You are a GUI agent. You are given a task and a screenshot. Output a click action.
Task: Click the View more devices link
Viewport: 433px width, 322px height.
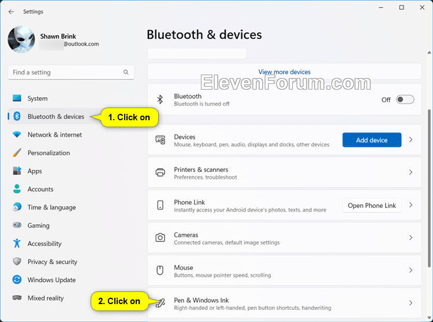point(284,72)
